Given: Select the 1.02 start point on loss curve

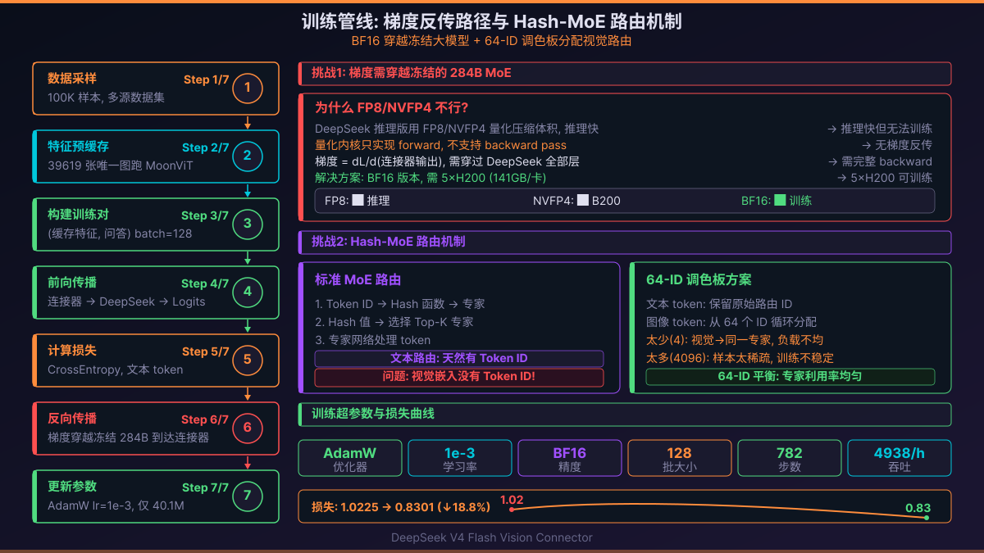Looking at the screenshot, I should [x=512, y=510].
